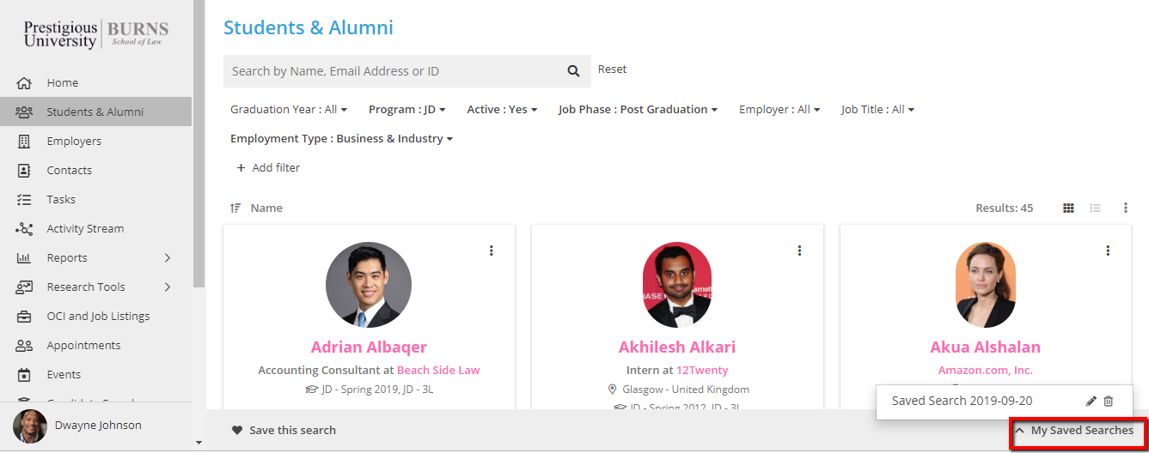Image resolution: width=1149 pixels, height=453 pixels.
Task: Go to Employers in sidebar
Action: [74, 142]
